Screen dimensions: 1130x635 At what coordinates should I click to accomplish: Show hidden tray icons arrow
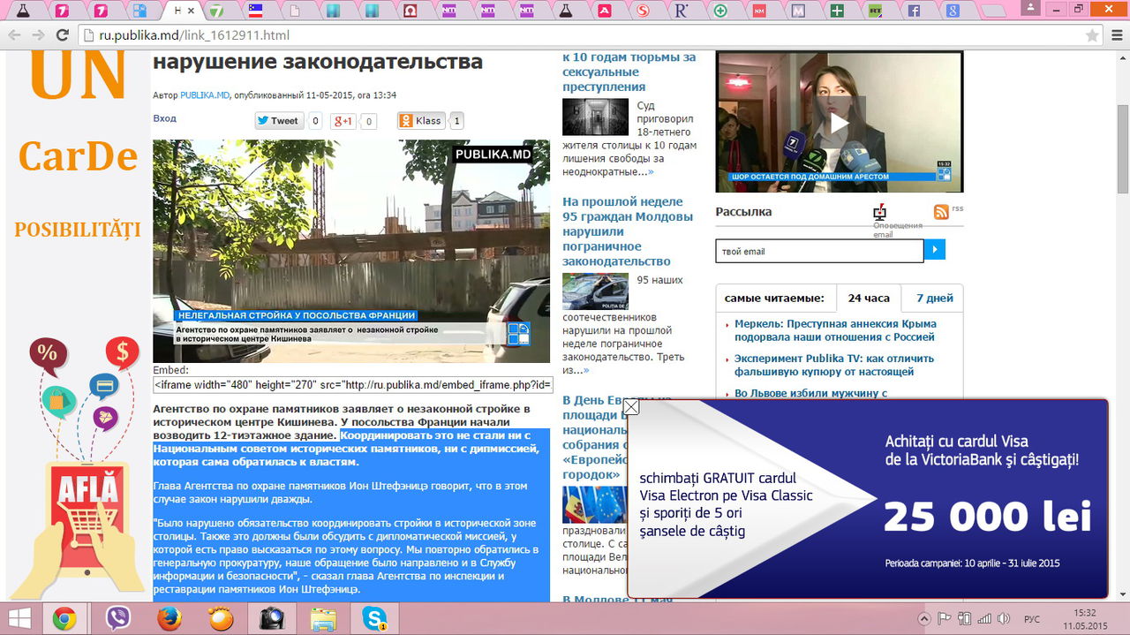(x=924, y=619)
